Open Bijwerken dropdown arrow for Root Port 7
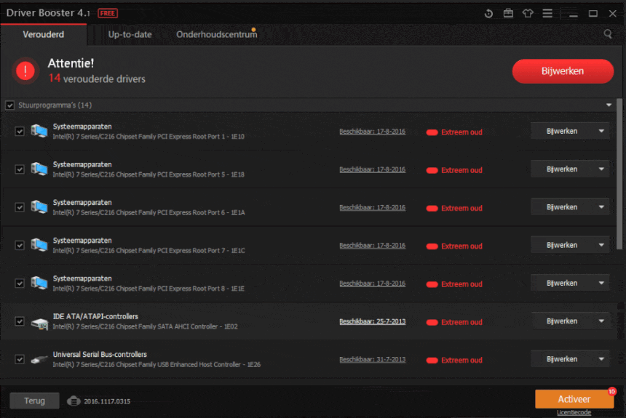The width and height of the screenshot is (626, 418). pos(601,245)
